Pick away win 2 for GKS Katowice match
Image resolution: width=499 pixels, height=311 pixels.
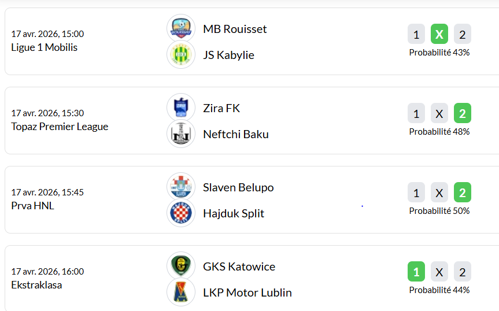(463, 272)
